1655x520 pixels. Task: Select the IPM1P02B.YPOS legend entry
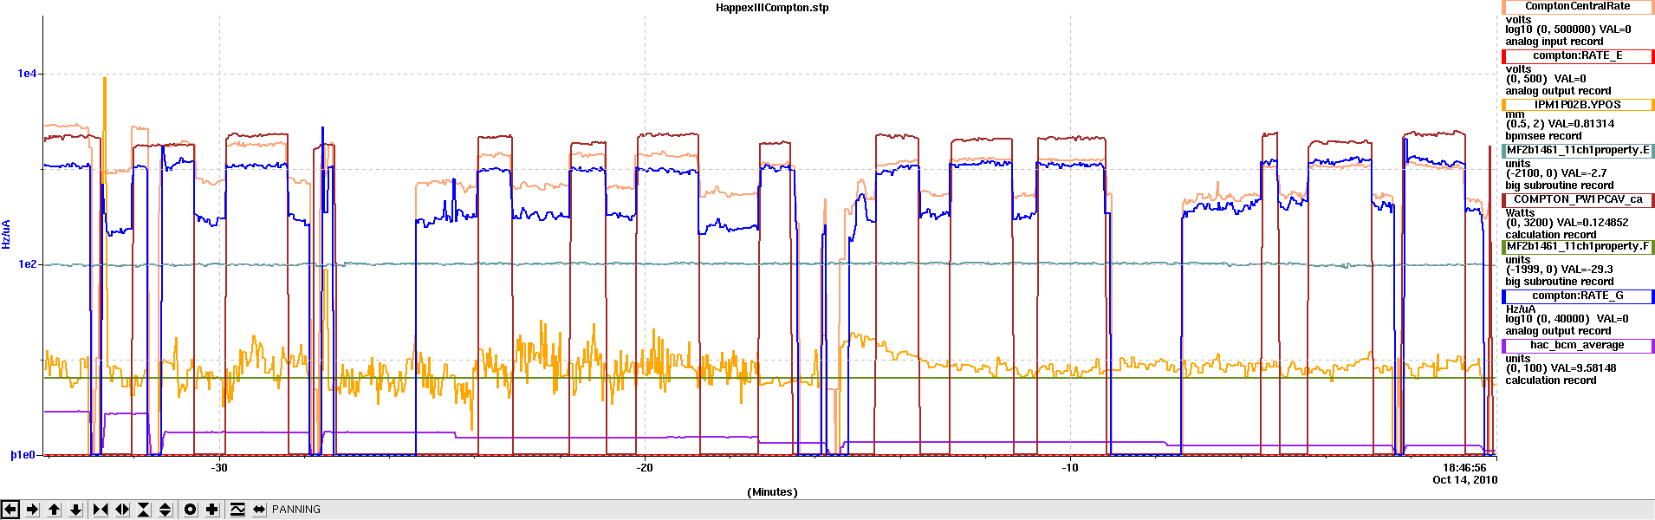click(1578, 106)
